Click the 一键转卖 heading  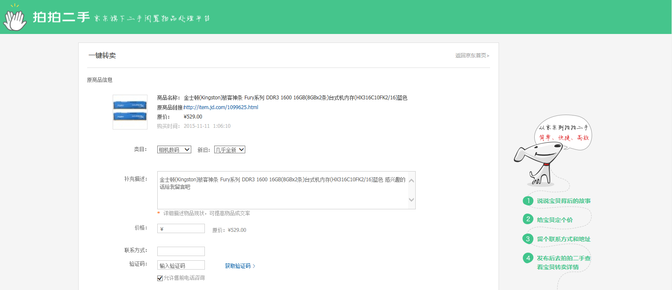(102, 55)
